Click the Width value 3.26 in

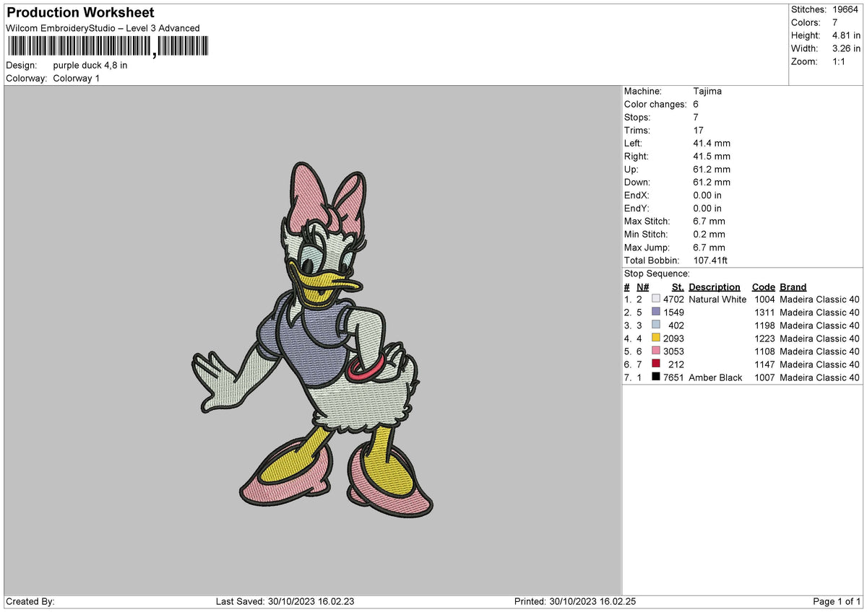[x=846, y=48]
